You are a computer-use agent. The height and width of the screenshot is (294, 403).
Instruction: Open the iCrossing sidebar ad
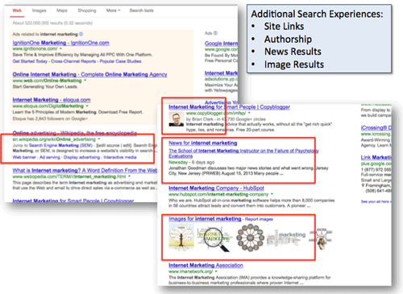[x=376, y=127]
